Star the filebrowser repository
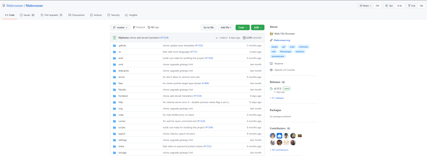Screen dimensions: 427x156 (x=389, y=6)
